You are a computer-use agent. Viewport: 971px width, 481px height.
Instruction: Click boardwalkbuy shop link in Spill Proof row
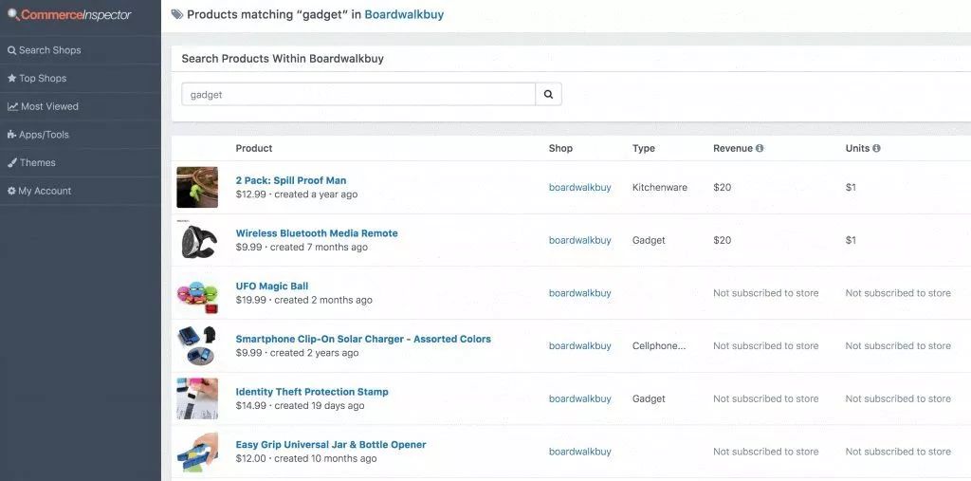(x=579, y=188)
